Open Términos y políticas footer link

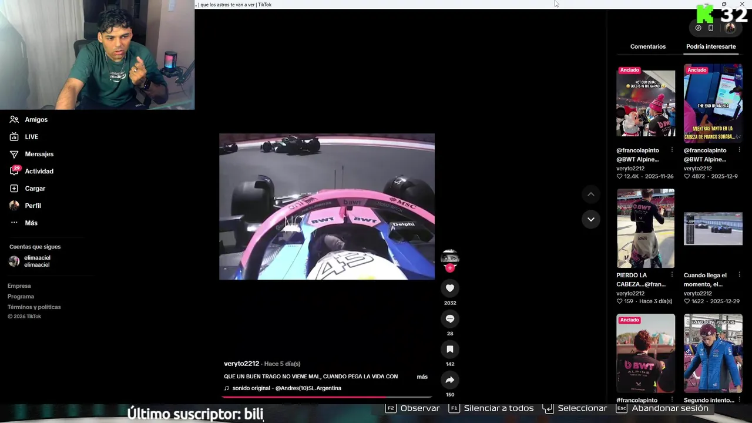[34, 307]
